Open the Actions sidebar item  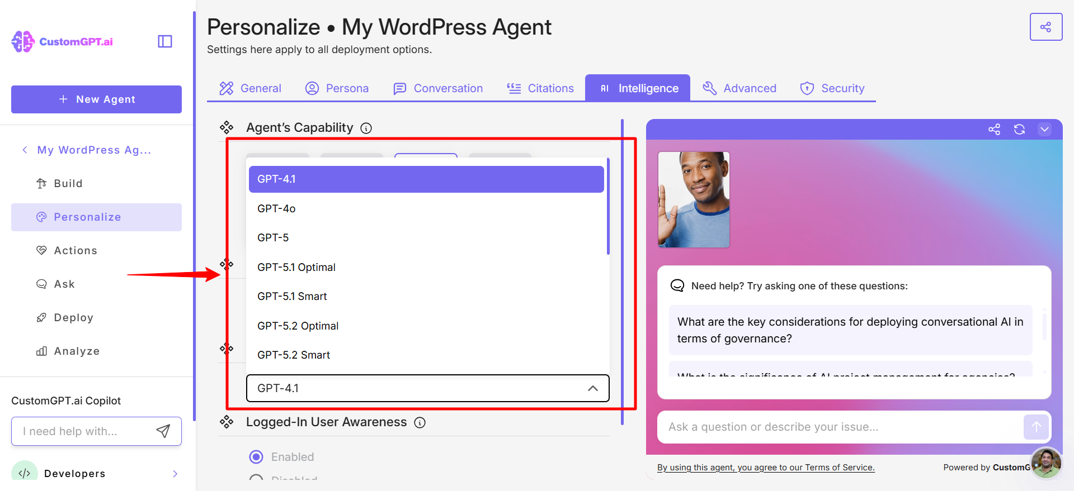coord(96,250)
